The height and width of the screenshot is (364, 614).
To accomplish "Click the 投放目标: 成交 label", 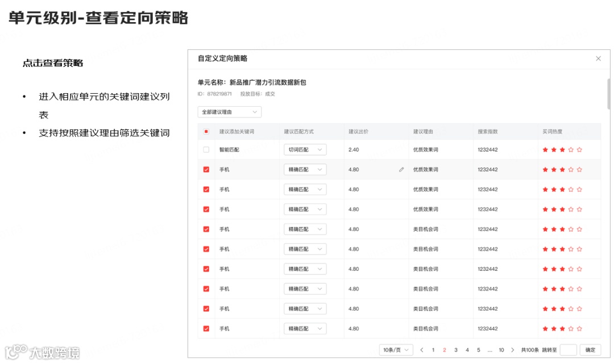I will (x=258, y=94).
